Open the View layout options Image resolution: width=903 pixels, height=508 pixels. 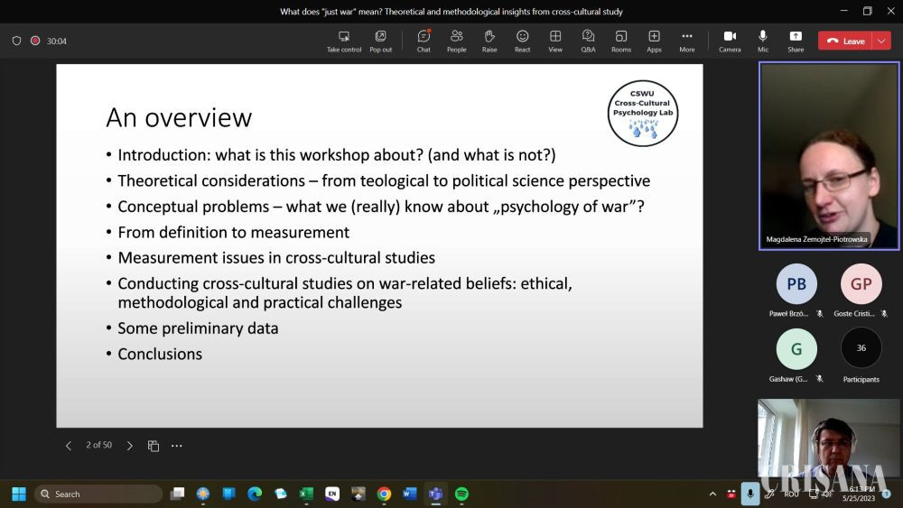pos(555,41)
